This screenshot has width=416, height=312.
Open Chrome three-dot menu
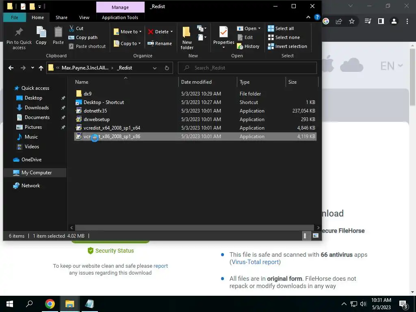[x=407, y=21]
